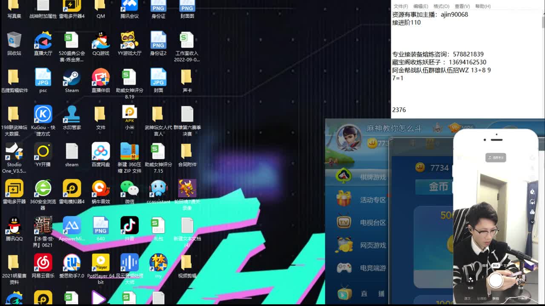Image resolution: width=545 pixels, height=306 pixels.
Task: Open the 视频剪辑 folder
Action: pos(187,266)
